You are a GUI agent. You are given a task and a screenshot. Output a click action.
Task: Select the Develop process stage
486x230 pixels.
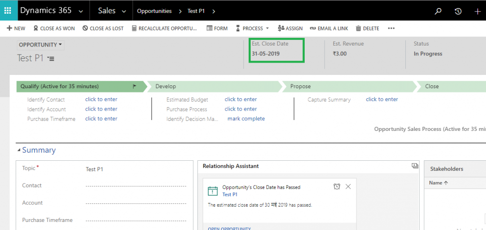[x=213, y=86]
